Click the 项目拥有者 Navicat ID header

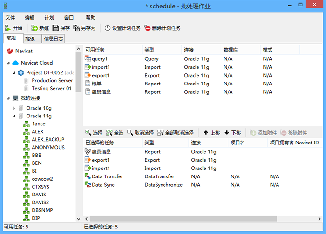(x=294, y=143)
